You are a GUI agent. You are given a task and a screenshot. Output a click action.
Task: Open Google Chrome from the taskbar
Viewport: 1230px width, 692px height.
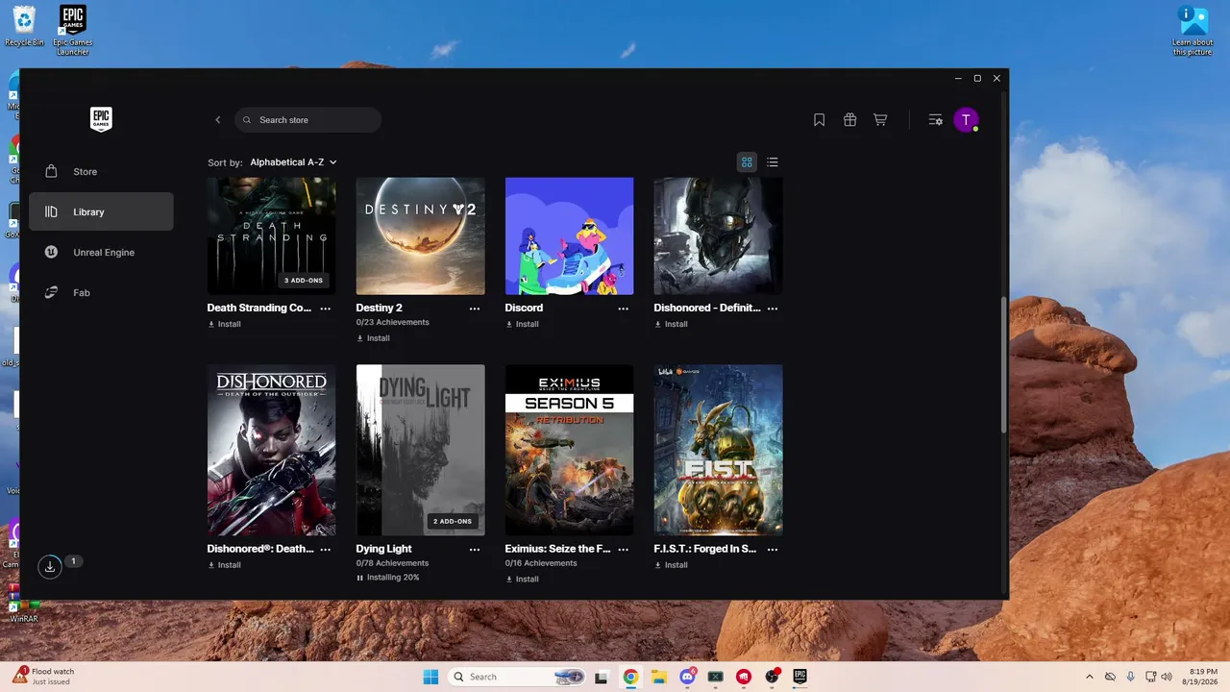click(630, 677)
